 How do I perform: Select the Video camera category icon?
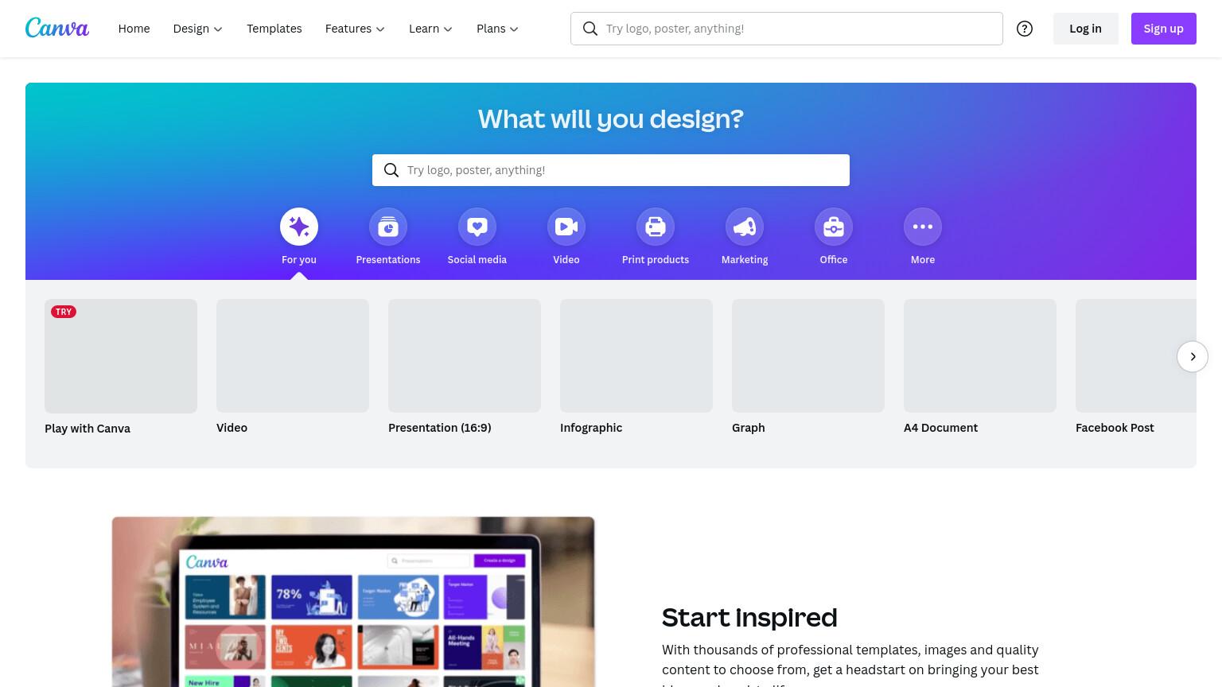coord(566,227)
